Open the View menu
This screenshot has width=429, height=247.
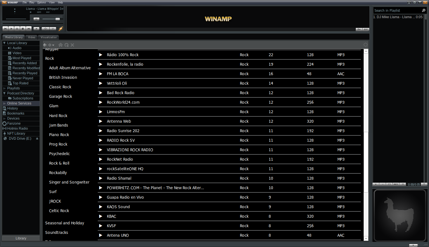click(x=52, y=3)
